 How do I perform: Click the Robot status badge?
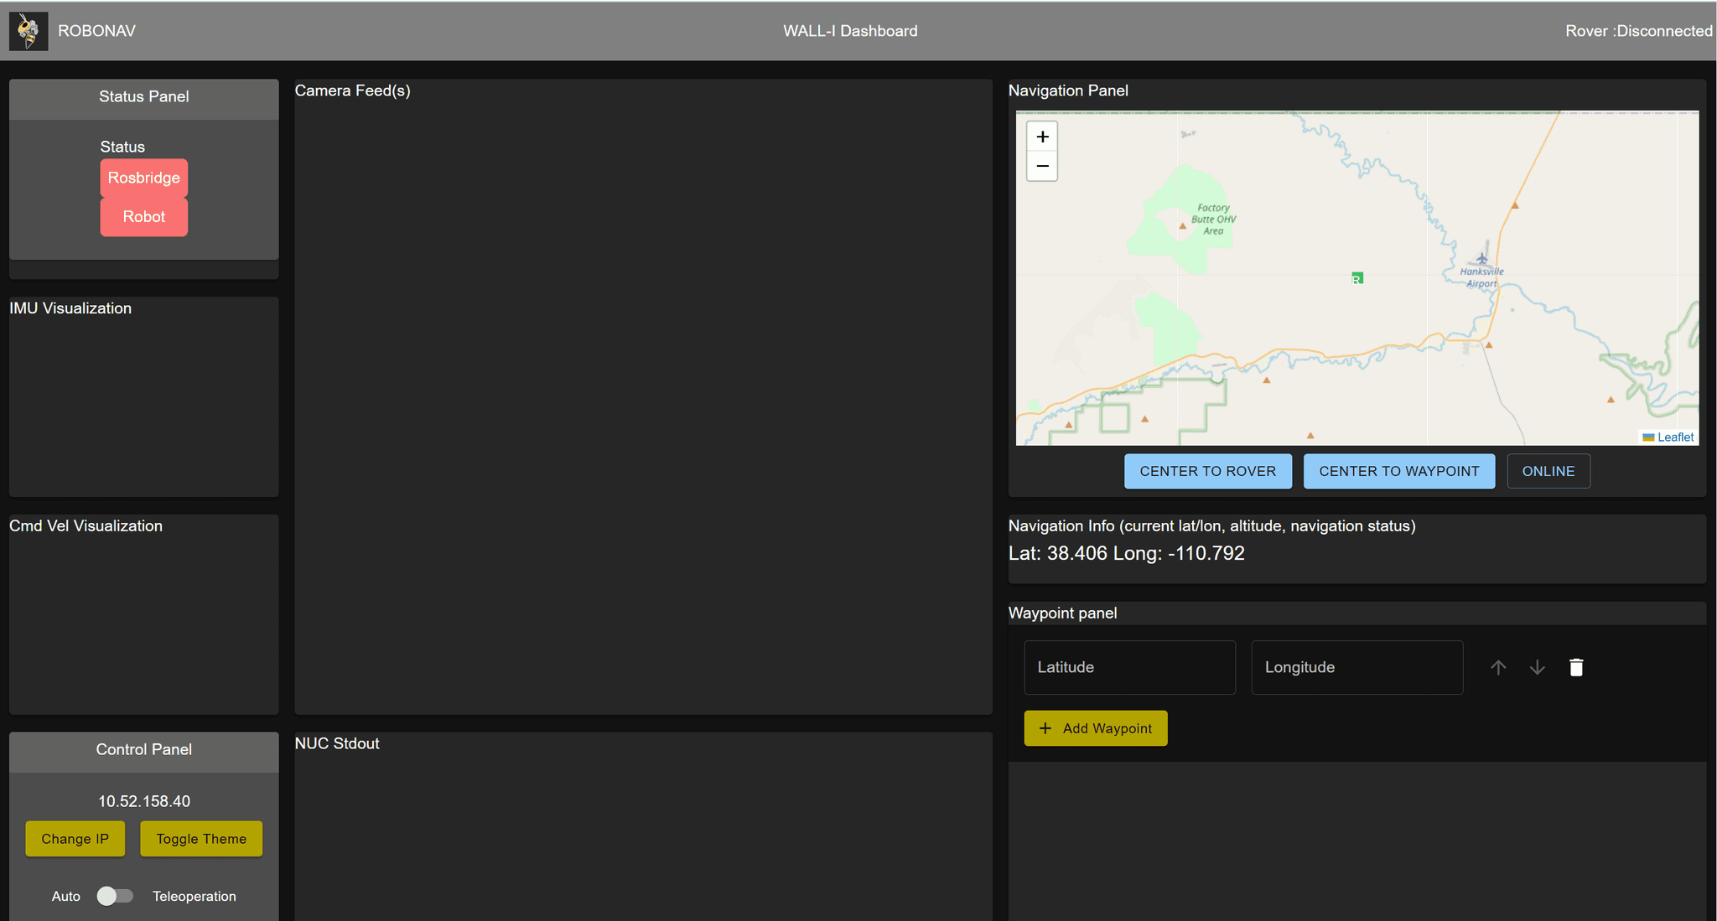point(143,216)
